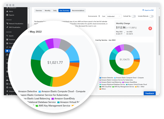Open the Recommendations tab
The width and height of the screenshot is (164, 119).
pyautogui.click(x=78, y=10)
